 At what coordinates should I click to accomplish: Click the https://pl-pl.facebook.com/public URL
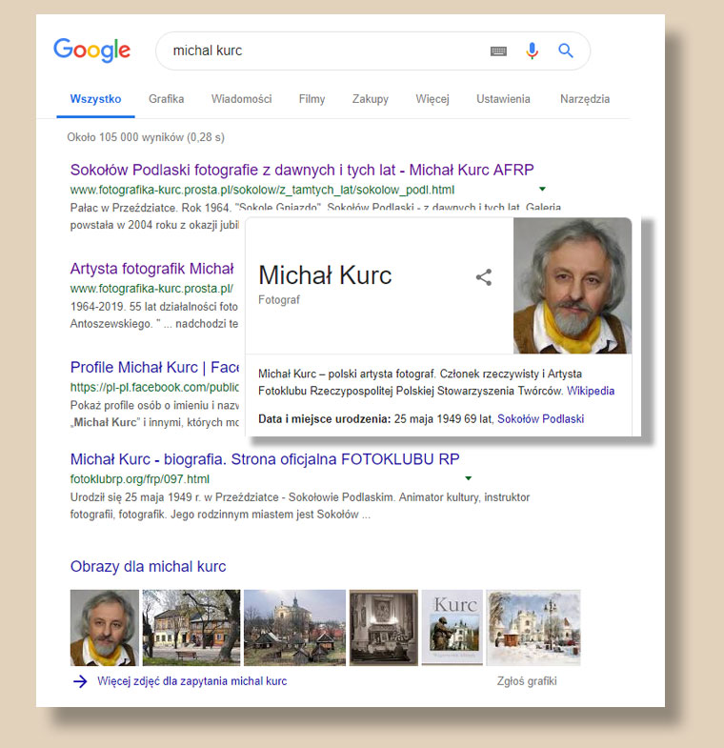point(154,388)
